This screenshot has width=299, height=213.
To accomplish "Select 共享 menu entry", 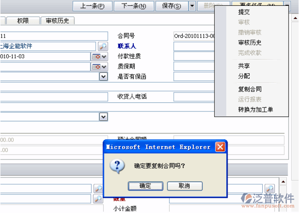I will pos(244,66).
